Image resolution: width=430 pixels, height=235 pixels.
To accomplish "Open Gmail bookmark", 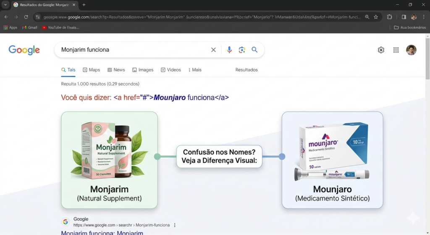I will pos(30,27).
